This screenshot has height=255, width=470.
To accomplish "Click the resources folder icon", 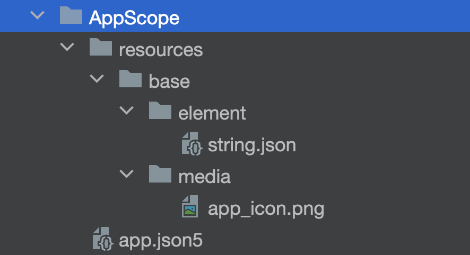I will pos(101,47).
